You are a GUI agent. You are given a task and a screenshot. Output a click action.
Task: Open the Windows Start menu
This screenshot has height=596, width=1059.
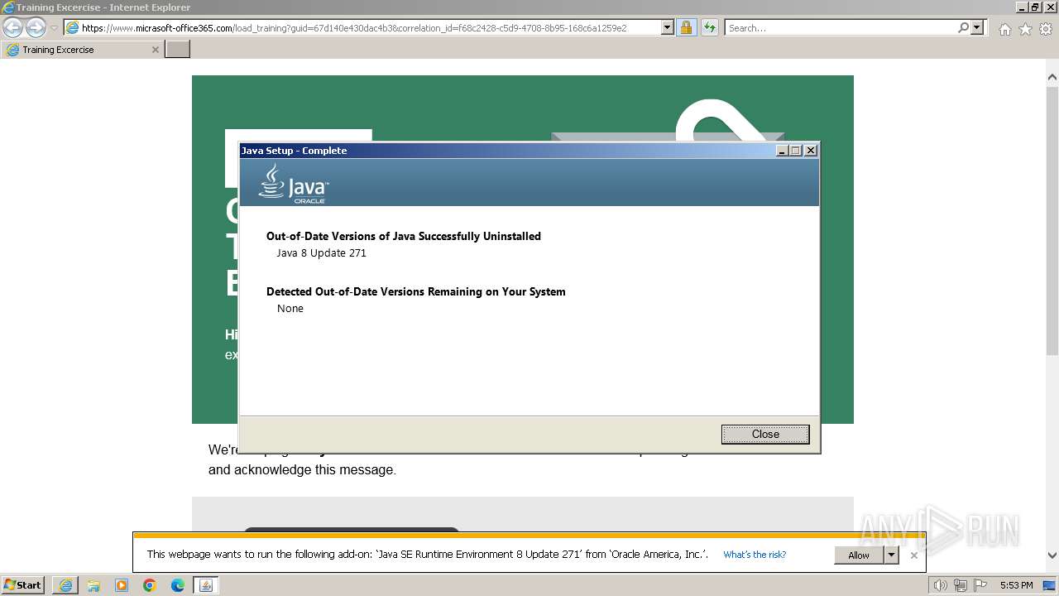[23, 585]
